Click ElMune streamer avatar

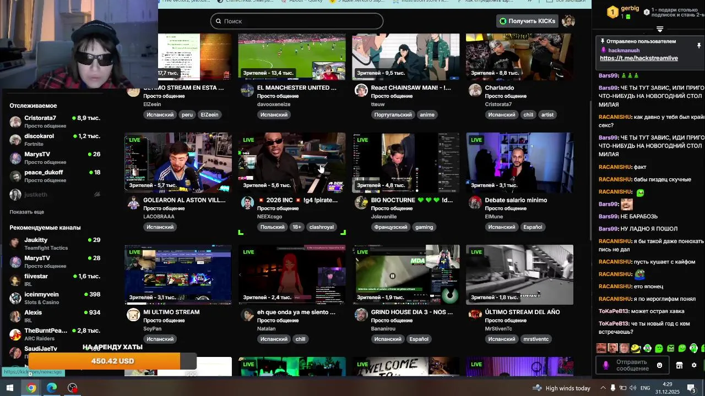coord(475,202)
